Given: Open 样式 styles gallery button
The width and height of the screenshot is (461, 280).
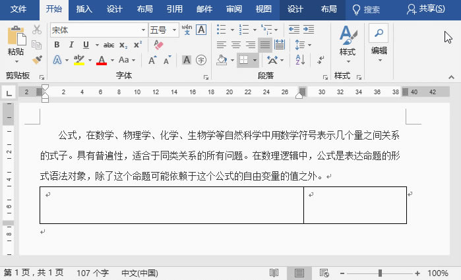Looking at the screenshot, I should click(348, 43).
